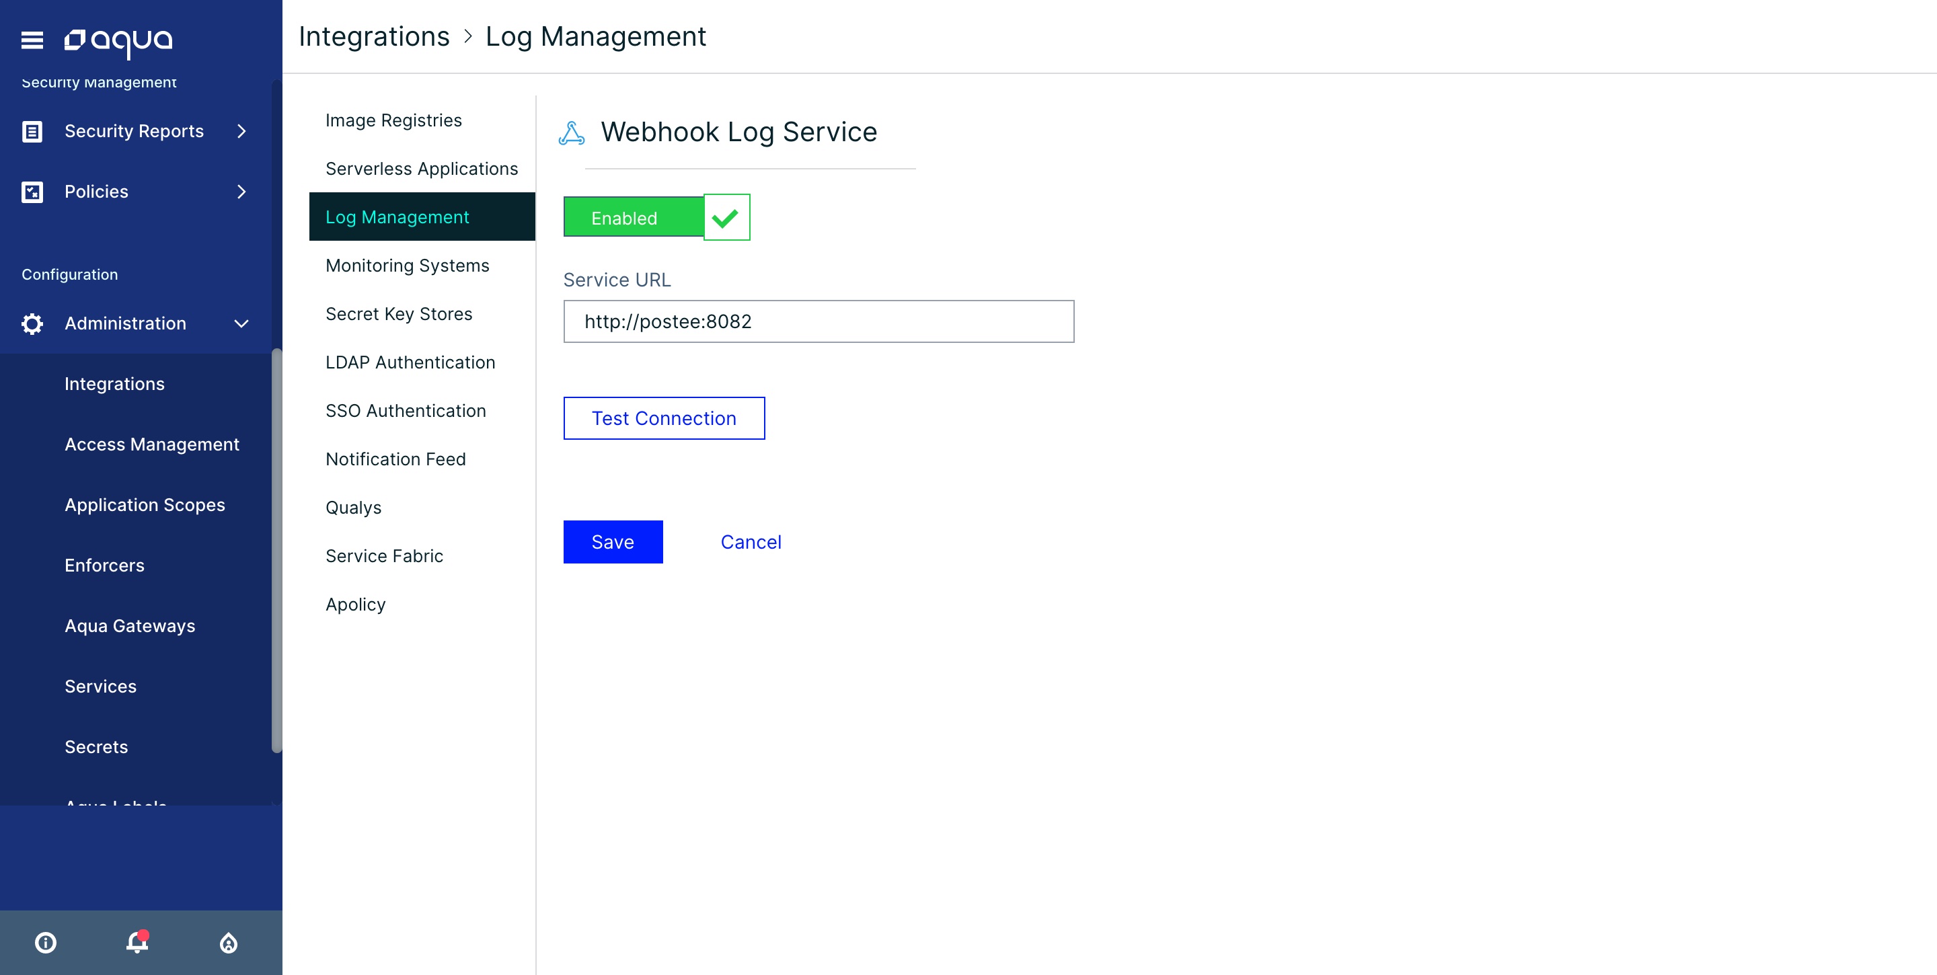The height and width of the screenshot is (975, 1937).
Task: Click the Webhook Log Service icon
Action: (x=572, y=133)
